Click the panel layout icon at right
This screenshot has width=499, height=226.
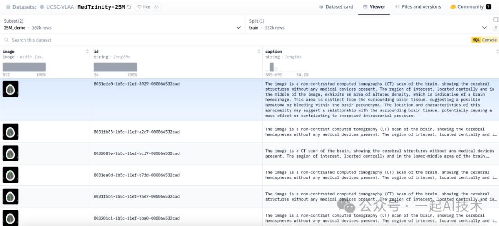click(496, 21)
